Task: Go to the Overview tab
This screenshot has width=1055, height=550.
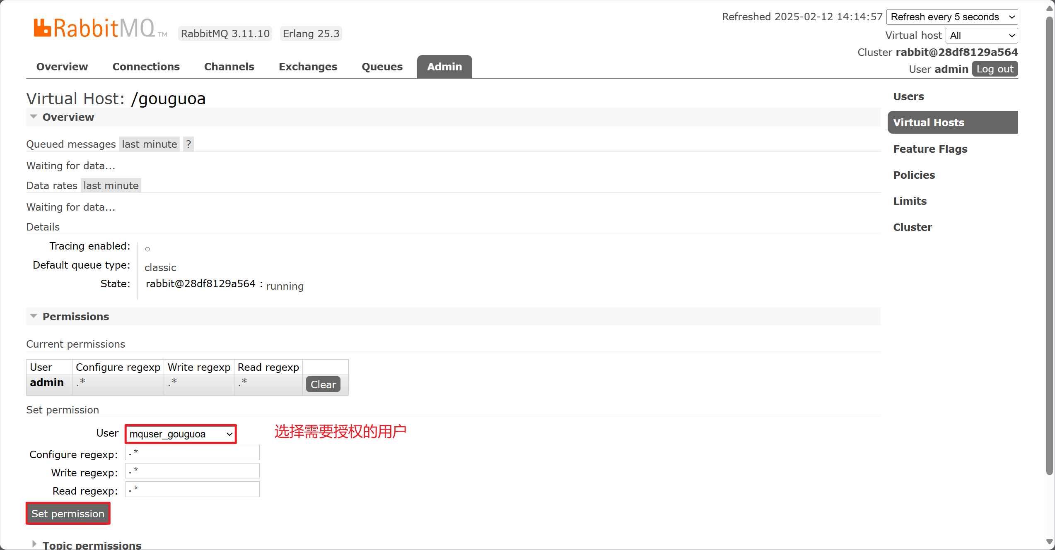Action: pyautogui.click(x=62, y=67)
